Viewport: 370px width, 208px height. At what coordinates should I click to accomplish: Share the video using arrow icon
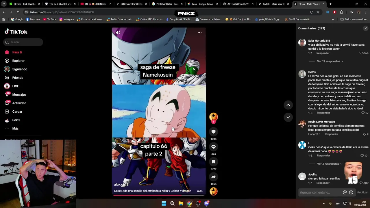click(x=213, y=177)
